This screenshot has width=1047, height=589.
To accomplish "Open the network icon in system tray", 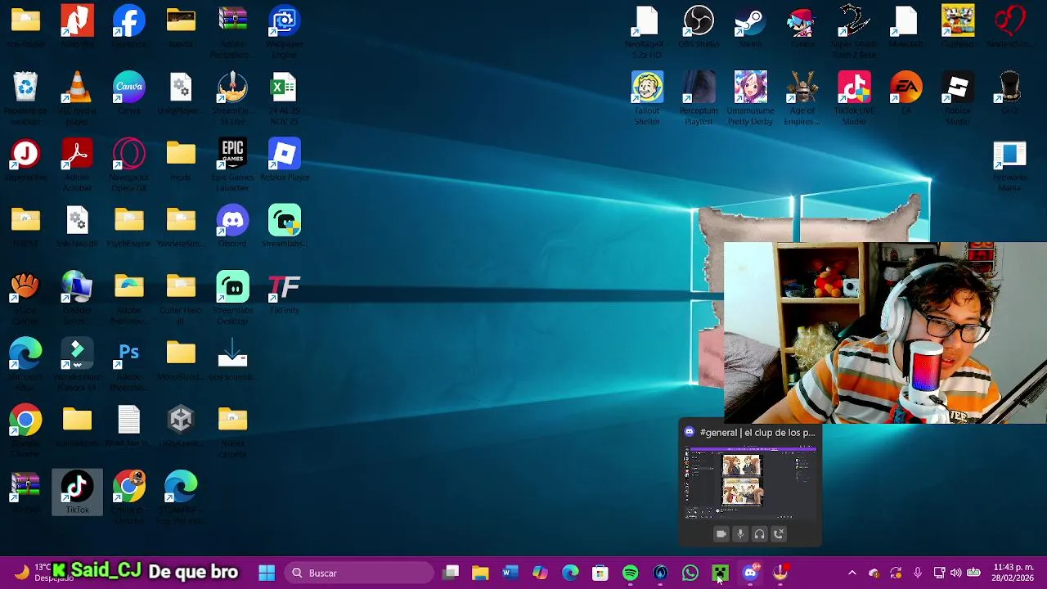I will point(939,573).
